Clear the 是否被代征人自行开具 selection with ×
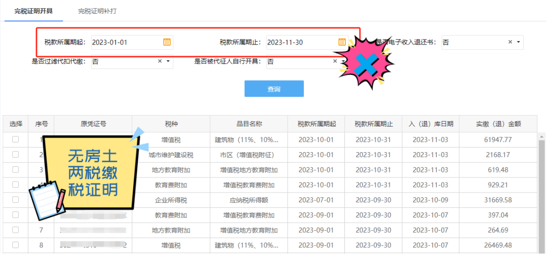 tap(335, 61)
